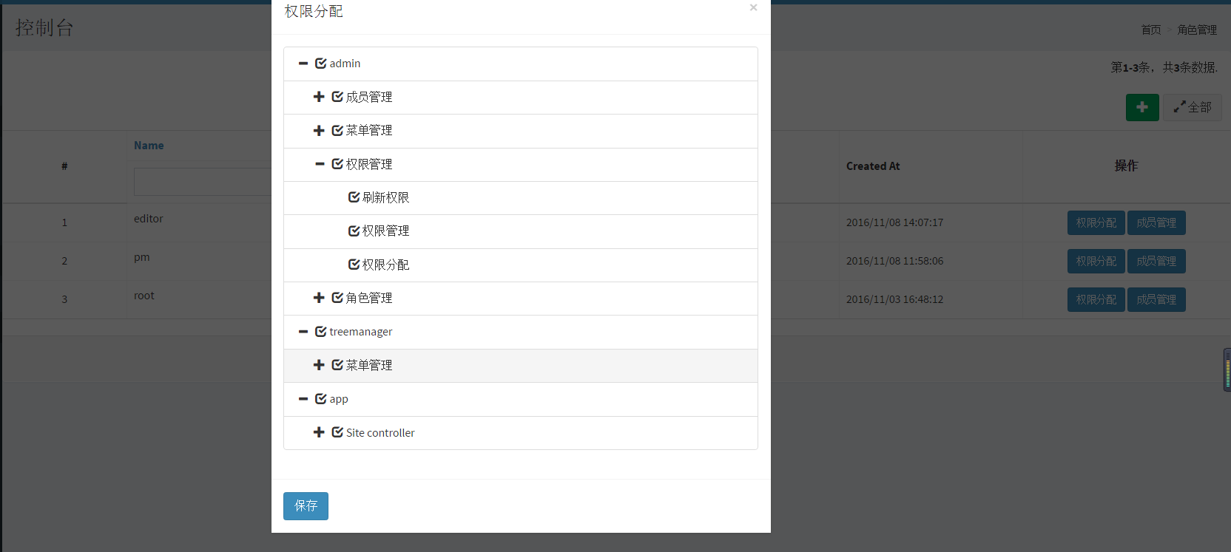Toggle the 角色管理 checkbox
The image size is (1231, 552).
point(337,298)
